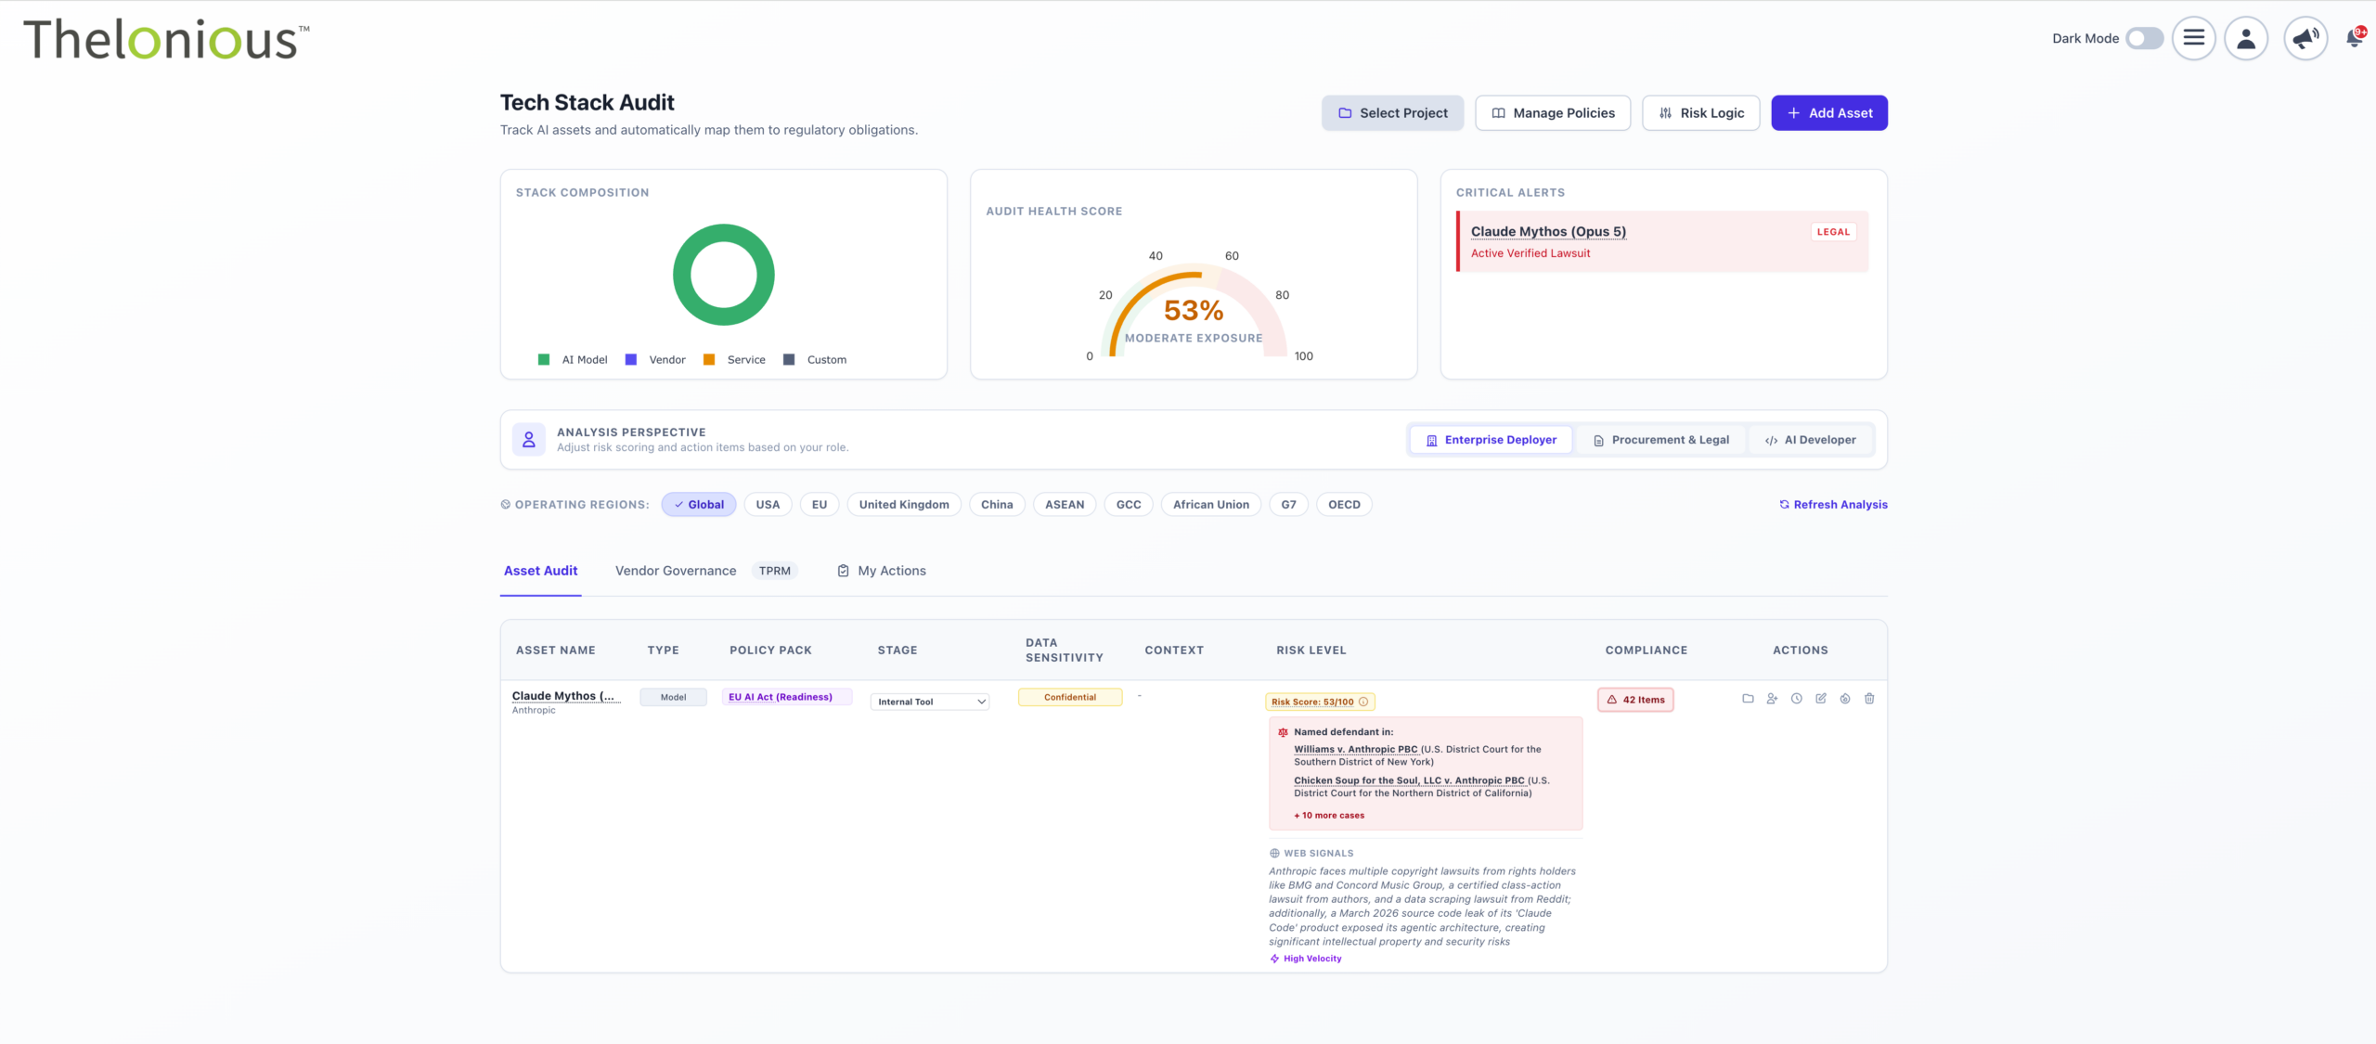Select the Procurement & Legal perspective
The image size is (2376, 1044).
[1661, 440]
